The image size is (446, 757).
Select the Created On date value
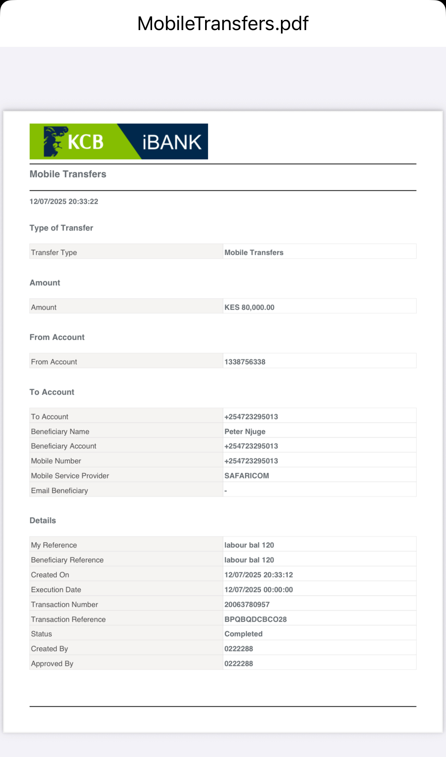(258, 575)
